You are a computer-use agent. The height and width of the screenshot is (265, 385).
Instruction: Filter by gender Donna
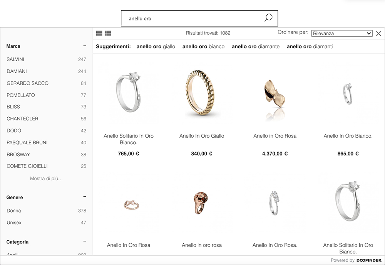pos(47,211)
